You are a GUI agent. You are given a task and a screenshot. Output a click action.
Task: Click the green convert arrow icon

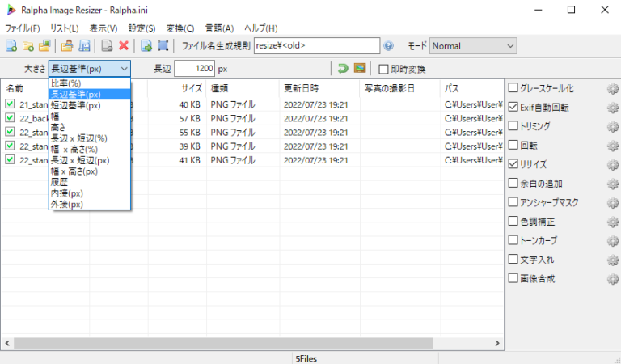pos(343,69)
